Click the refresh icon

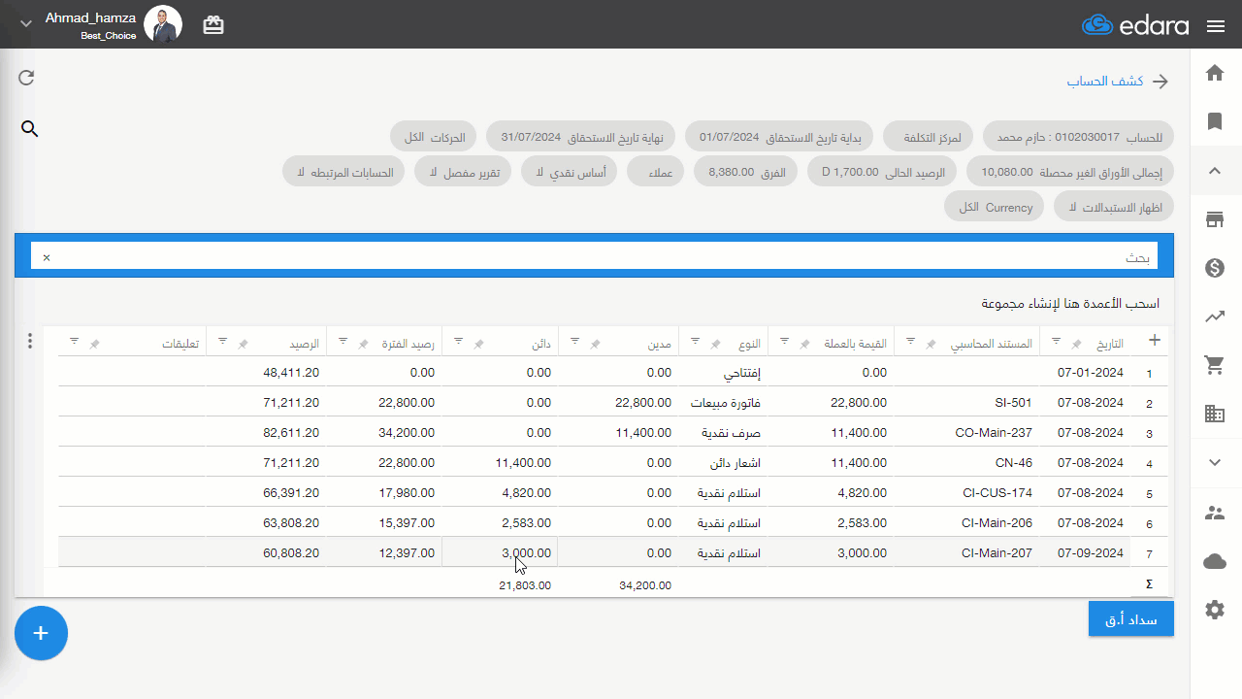pos(27,78)
